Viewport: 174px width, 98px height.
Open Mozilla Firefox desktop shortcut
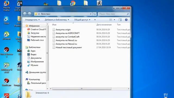[x=7, y=6]
